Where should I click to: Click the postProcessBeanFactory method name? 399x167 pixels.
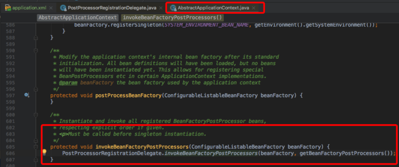click(x=128, y=95)
